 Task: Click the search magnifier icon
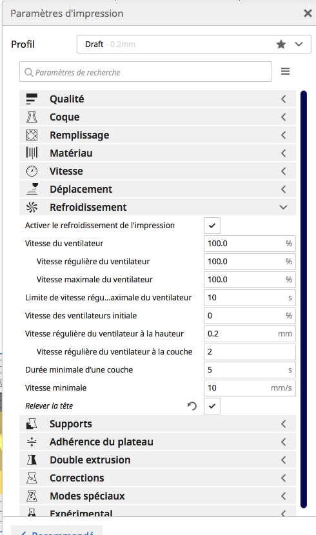click(29, 72)
